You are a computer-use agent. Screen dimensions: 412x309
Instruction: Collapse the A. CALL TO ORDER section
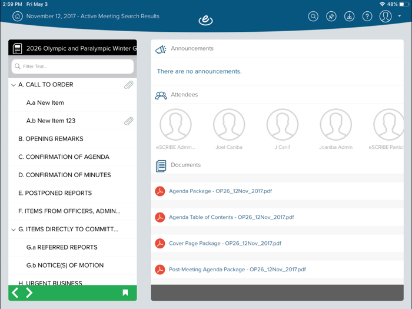pos(14,85)
